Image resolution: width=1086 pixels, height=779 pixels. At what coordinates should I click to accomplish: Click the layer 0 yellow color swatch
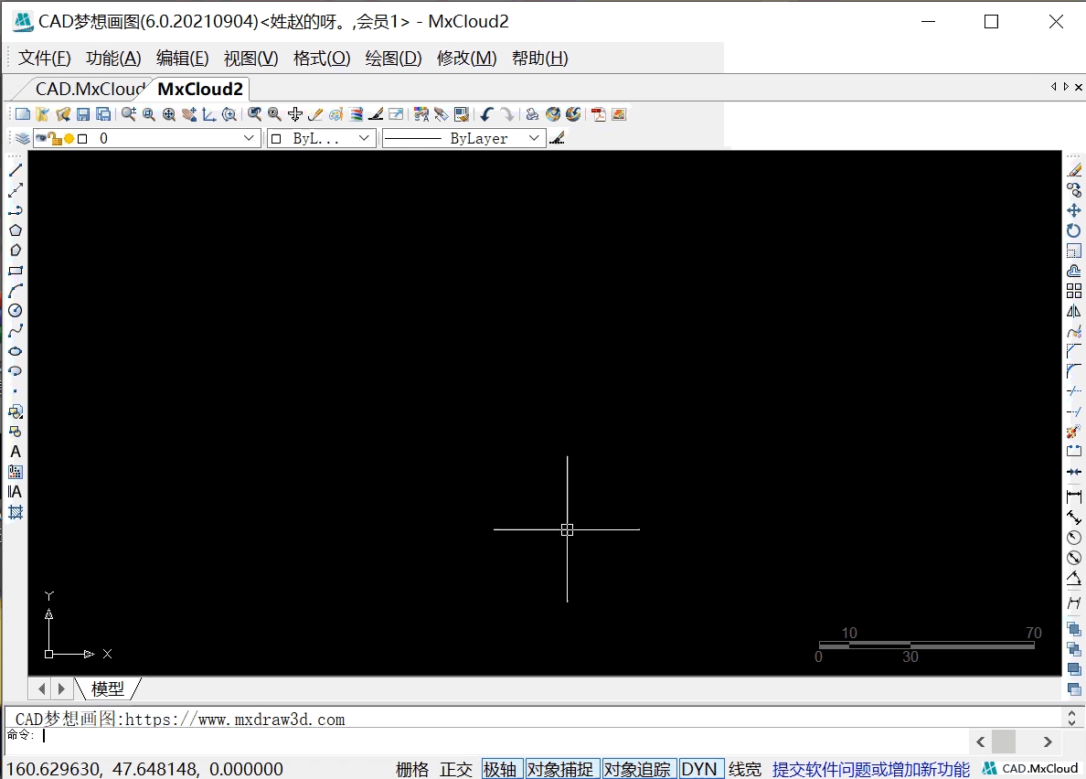point(69,138)
